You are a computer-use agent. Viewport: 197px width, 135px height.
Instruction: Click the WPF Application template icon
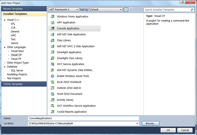52,23
